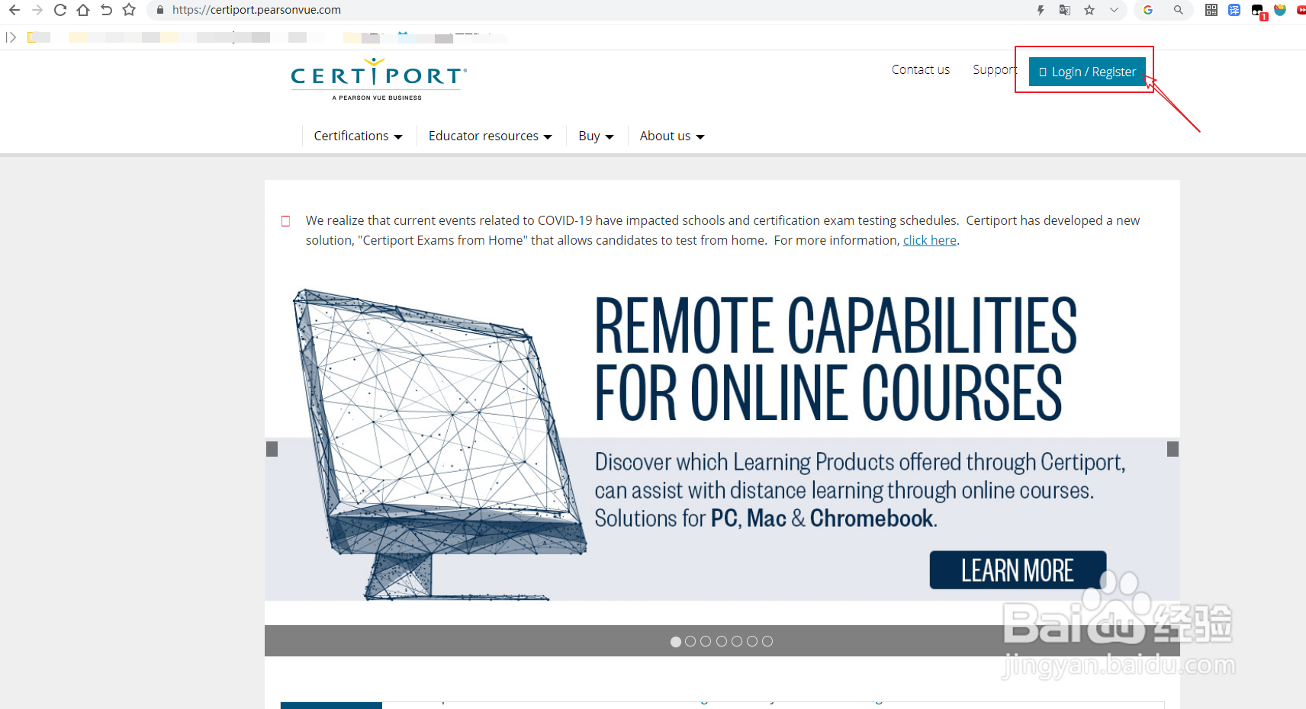Click the LEARN MORE banner button
Screen dimensions: 1306x709
(x=1018, y=570)
